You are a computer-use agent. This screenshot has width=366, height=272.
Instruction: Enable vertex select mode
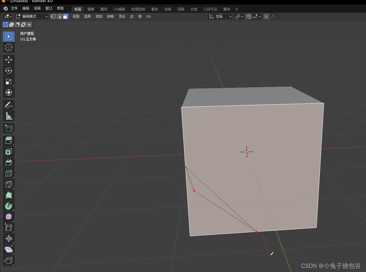pyautogui.click(x=53, y=16)
